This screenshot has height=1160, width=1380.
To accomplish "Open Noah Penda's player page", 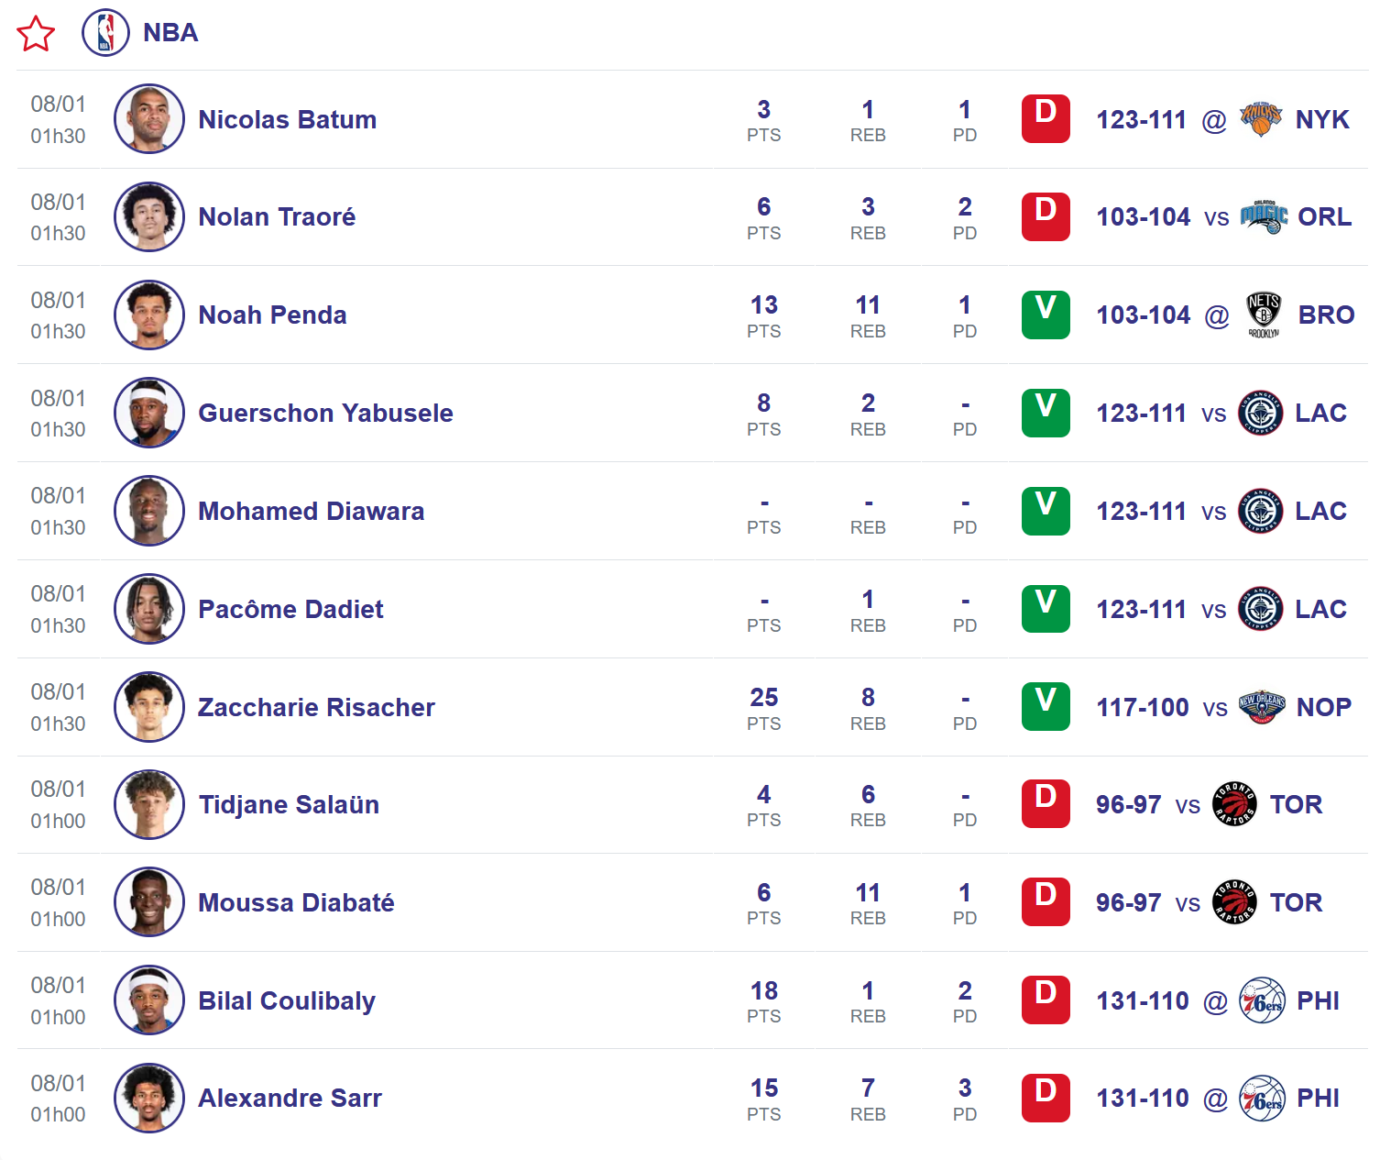I will 272,315.
